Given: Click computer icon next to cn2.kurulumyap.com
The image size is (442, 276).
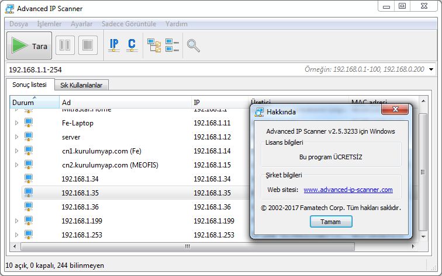Looking at the screenshot, I should (x=29, y=165).
